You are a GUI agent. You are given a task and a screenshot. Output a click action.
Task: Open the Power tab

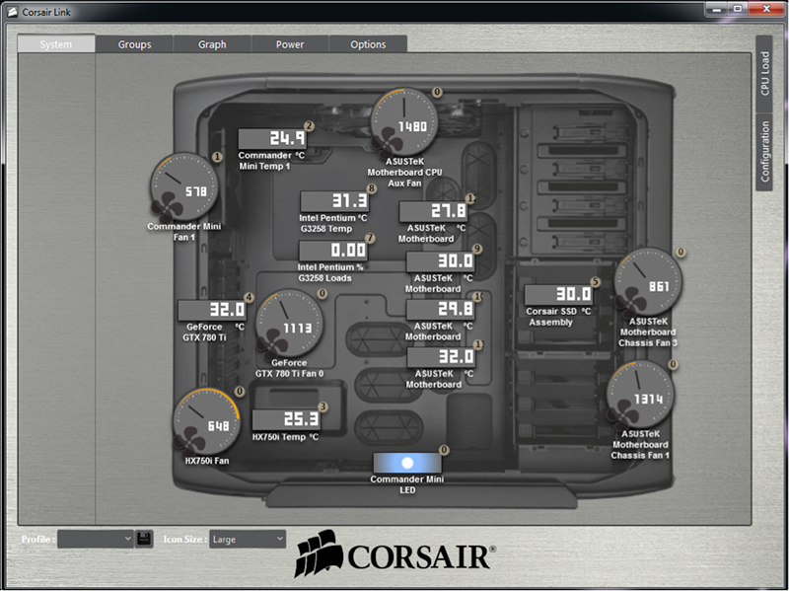coord(290,44)
